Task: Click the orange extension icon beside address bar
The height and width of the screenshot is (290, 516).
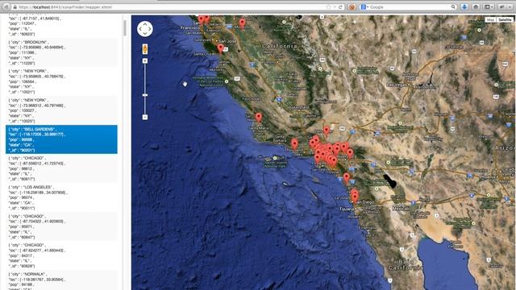Action: (352, 7)
